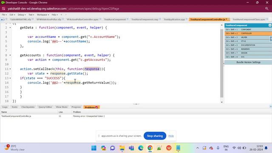
Task: Open HELPER bundle file in sidebar
Action: click(x=248, y=37)
